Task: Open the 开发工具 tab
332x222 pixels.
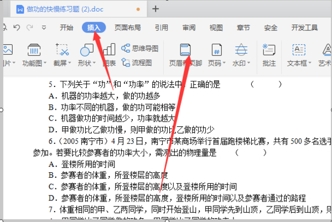Action: (304, 28)
